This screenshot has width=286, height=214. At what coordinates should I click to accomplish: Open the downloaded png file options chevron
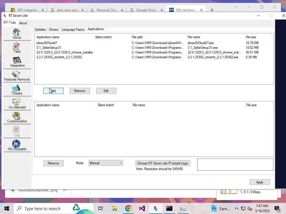coord(65,190)
